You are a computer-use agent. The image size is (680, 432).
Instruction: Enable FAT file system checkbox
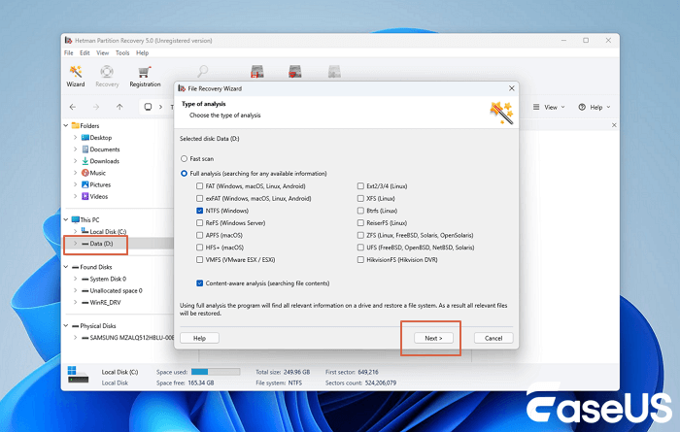pyautogui.click(x=199, y=185)
